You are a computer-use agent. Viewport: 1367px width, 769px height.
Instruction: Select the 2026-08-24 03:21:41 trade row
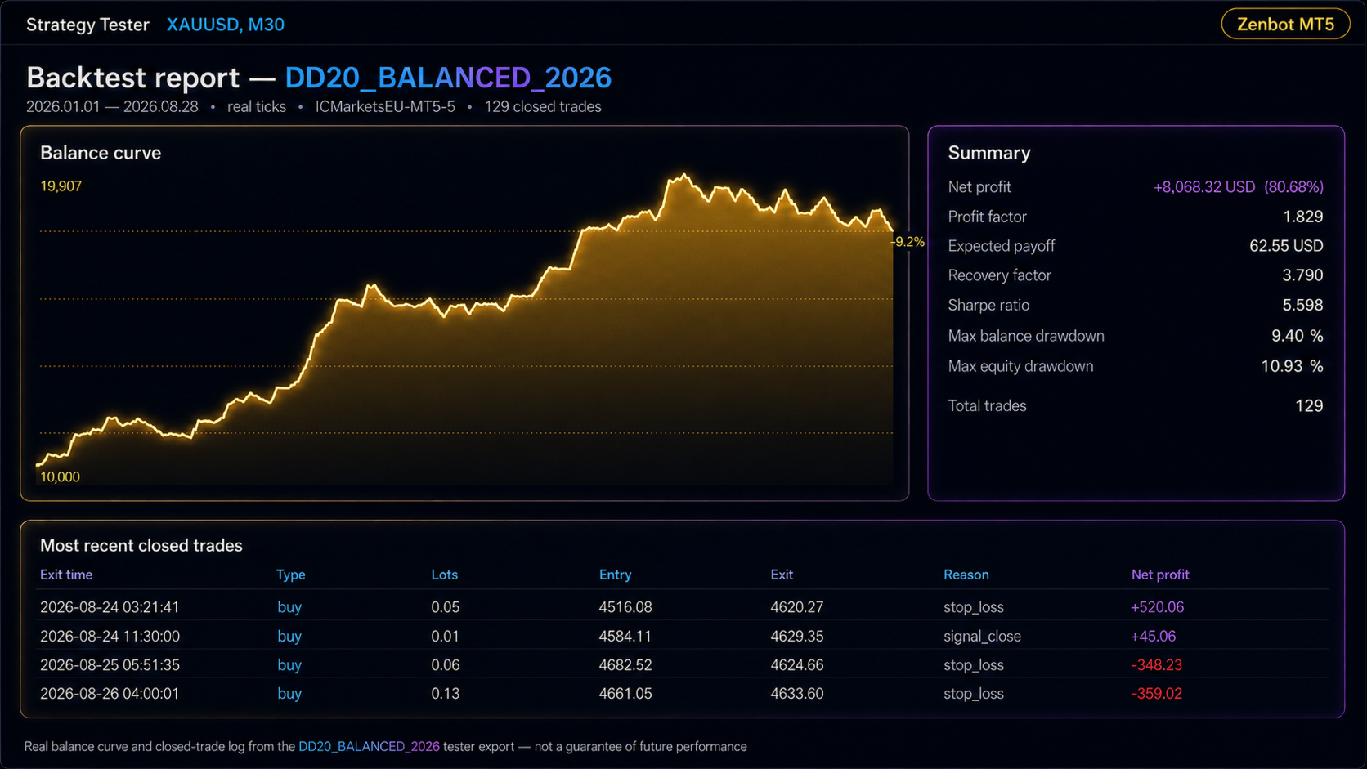683,607
